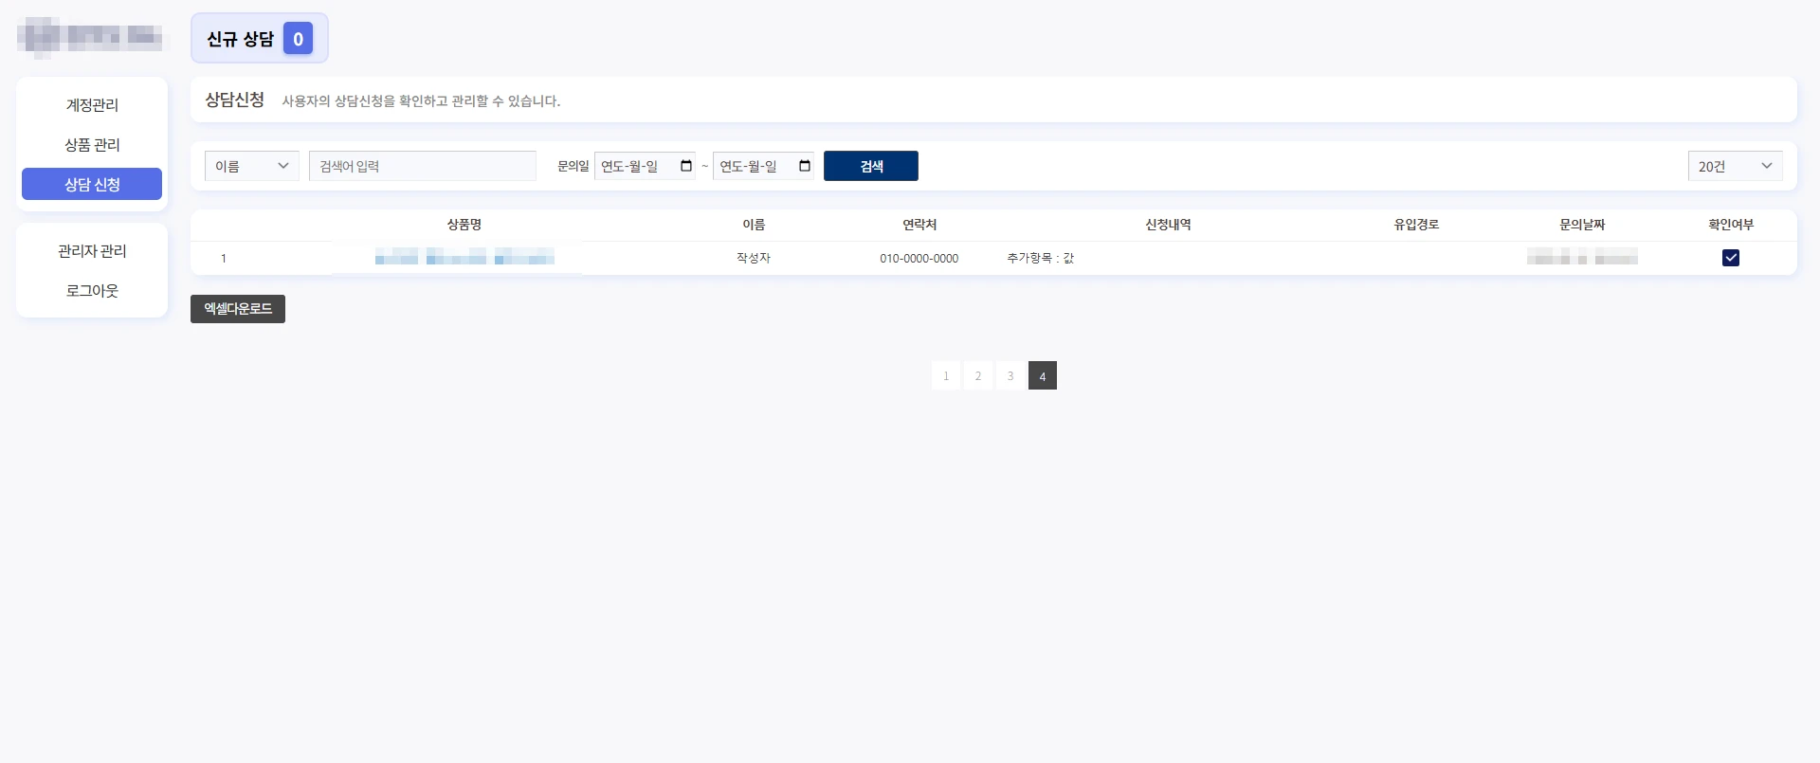Image resolution: width=1820 pixels, height=763 pixels.
Task: Open the 20건 page size dropdown
Action: click(x=1735, y=166)
